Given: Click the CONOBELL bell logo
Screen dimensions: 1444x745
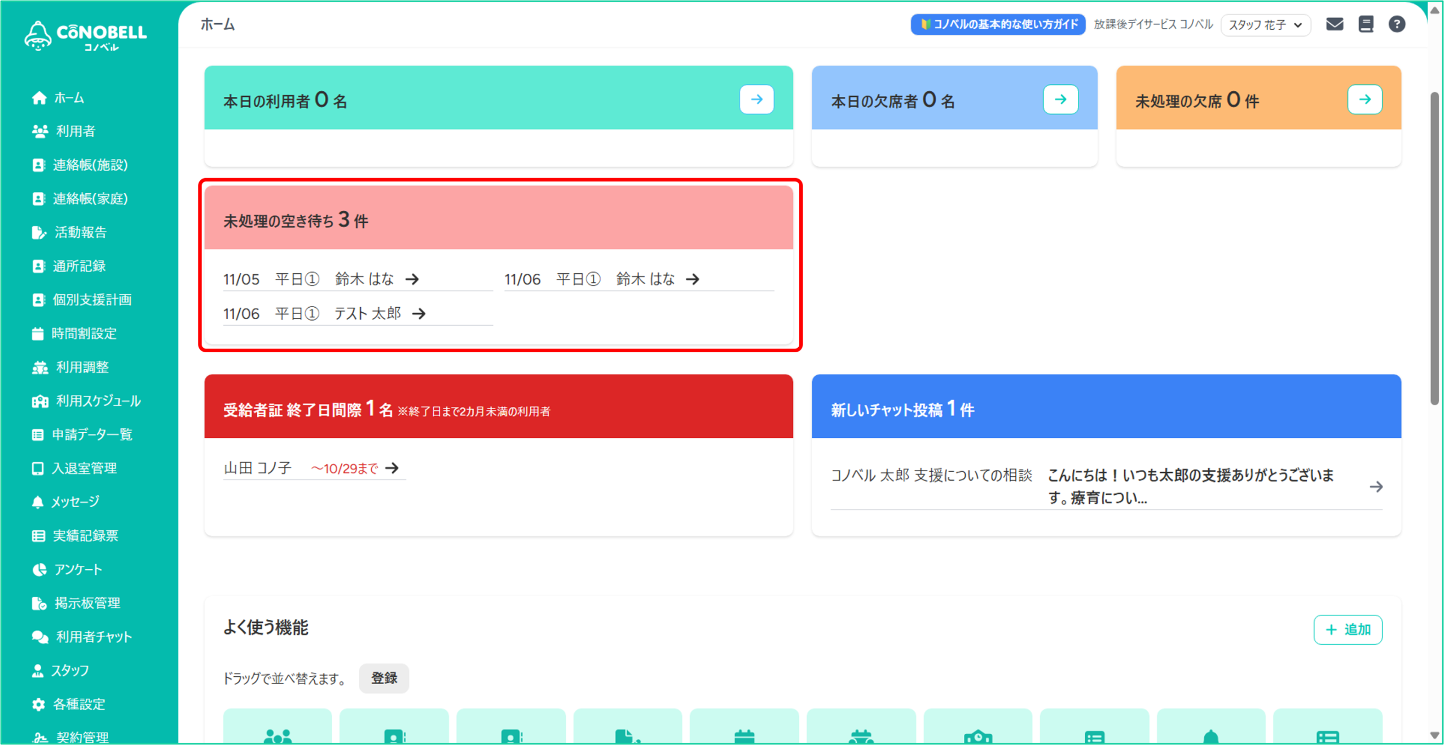Looking at the screenshot, I should click(x=38, y=35).
